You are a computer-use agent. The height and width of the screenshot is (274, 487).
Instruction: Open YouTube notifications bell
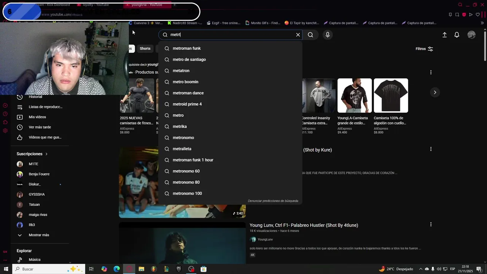pyautogui.click(x=457, y=35)
